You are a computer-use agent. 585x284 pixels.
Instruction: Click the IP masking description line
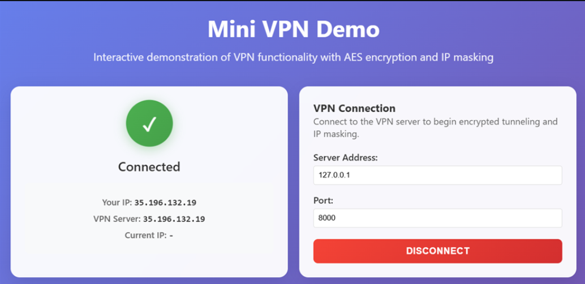coord(336,135)
